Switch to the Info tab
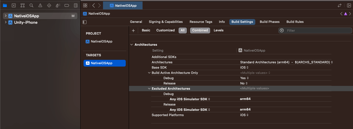Viewport: 353px width, 129px height. (222, 22)
